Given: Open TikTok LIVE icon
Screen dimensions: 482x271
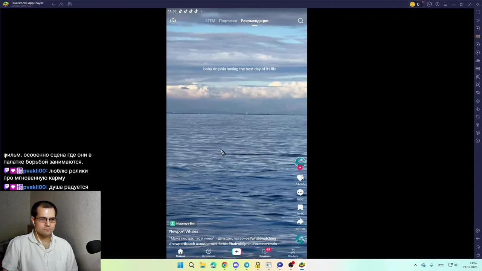Looking at the screenshot, I should pyautogui.click(x=173, y=21).
